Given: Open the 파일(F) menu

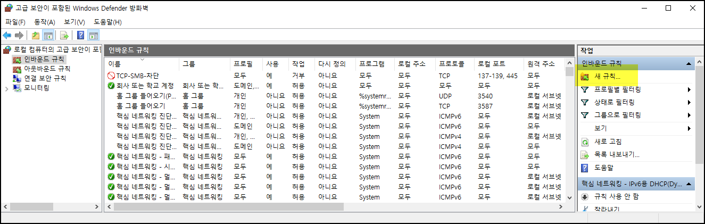Looking at the screenshot, I should point(15,22).
